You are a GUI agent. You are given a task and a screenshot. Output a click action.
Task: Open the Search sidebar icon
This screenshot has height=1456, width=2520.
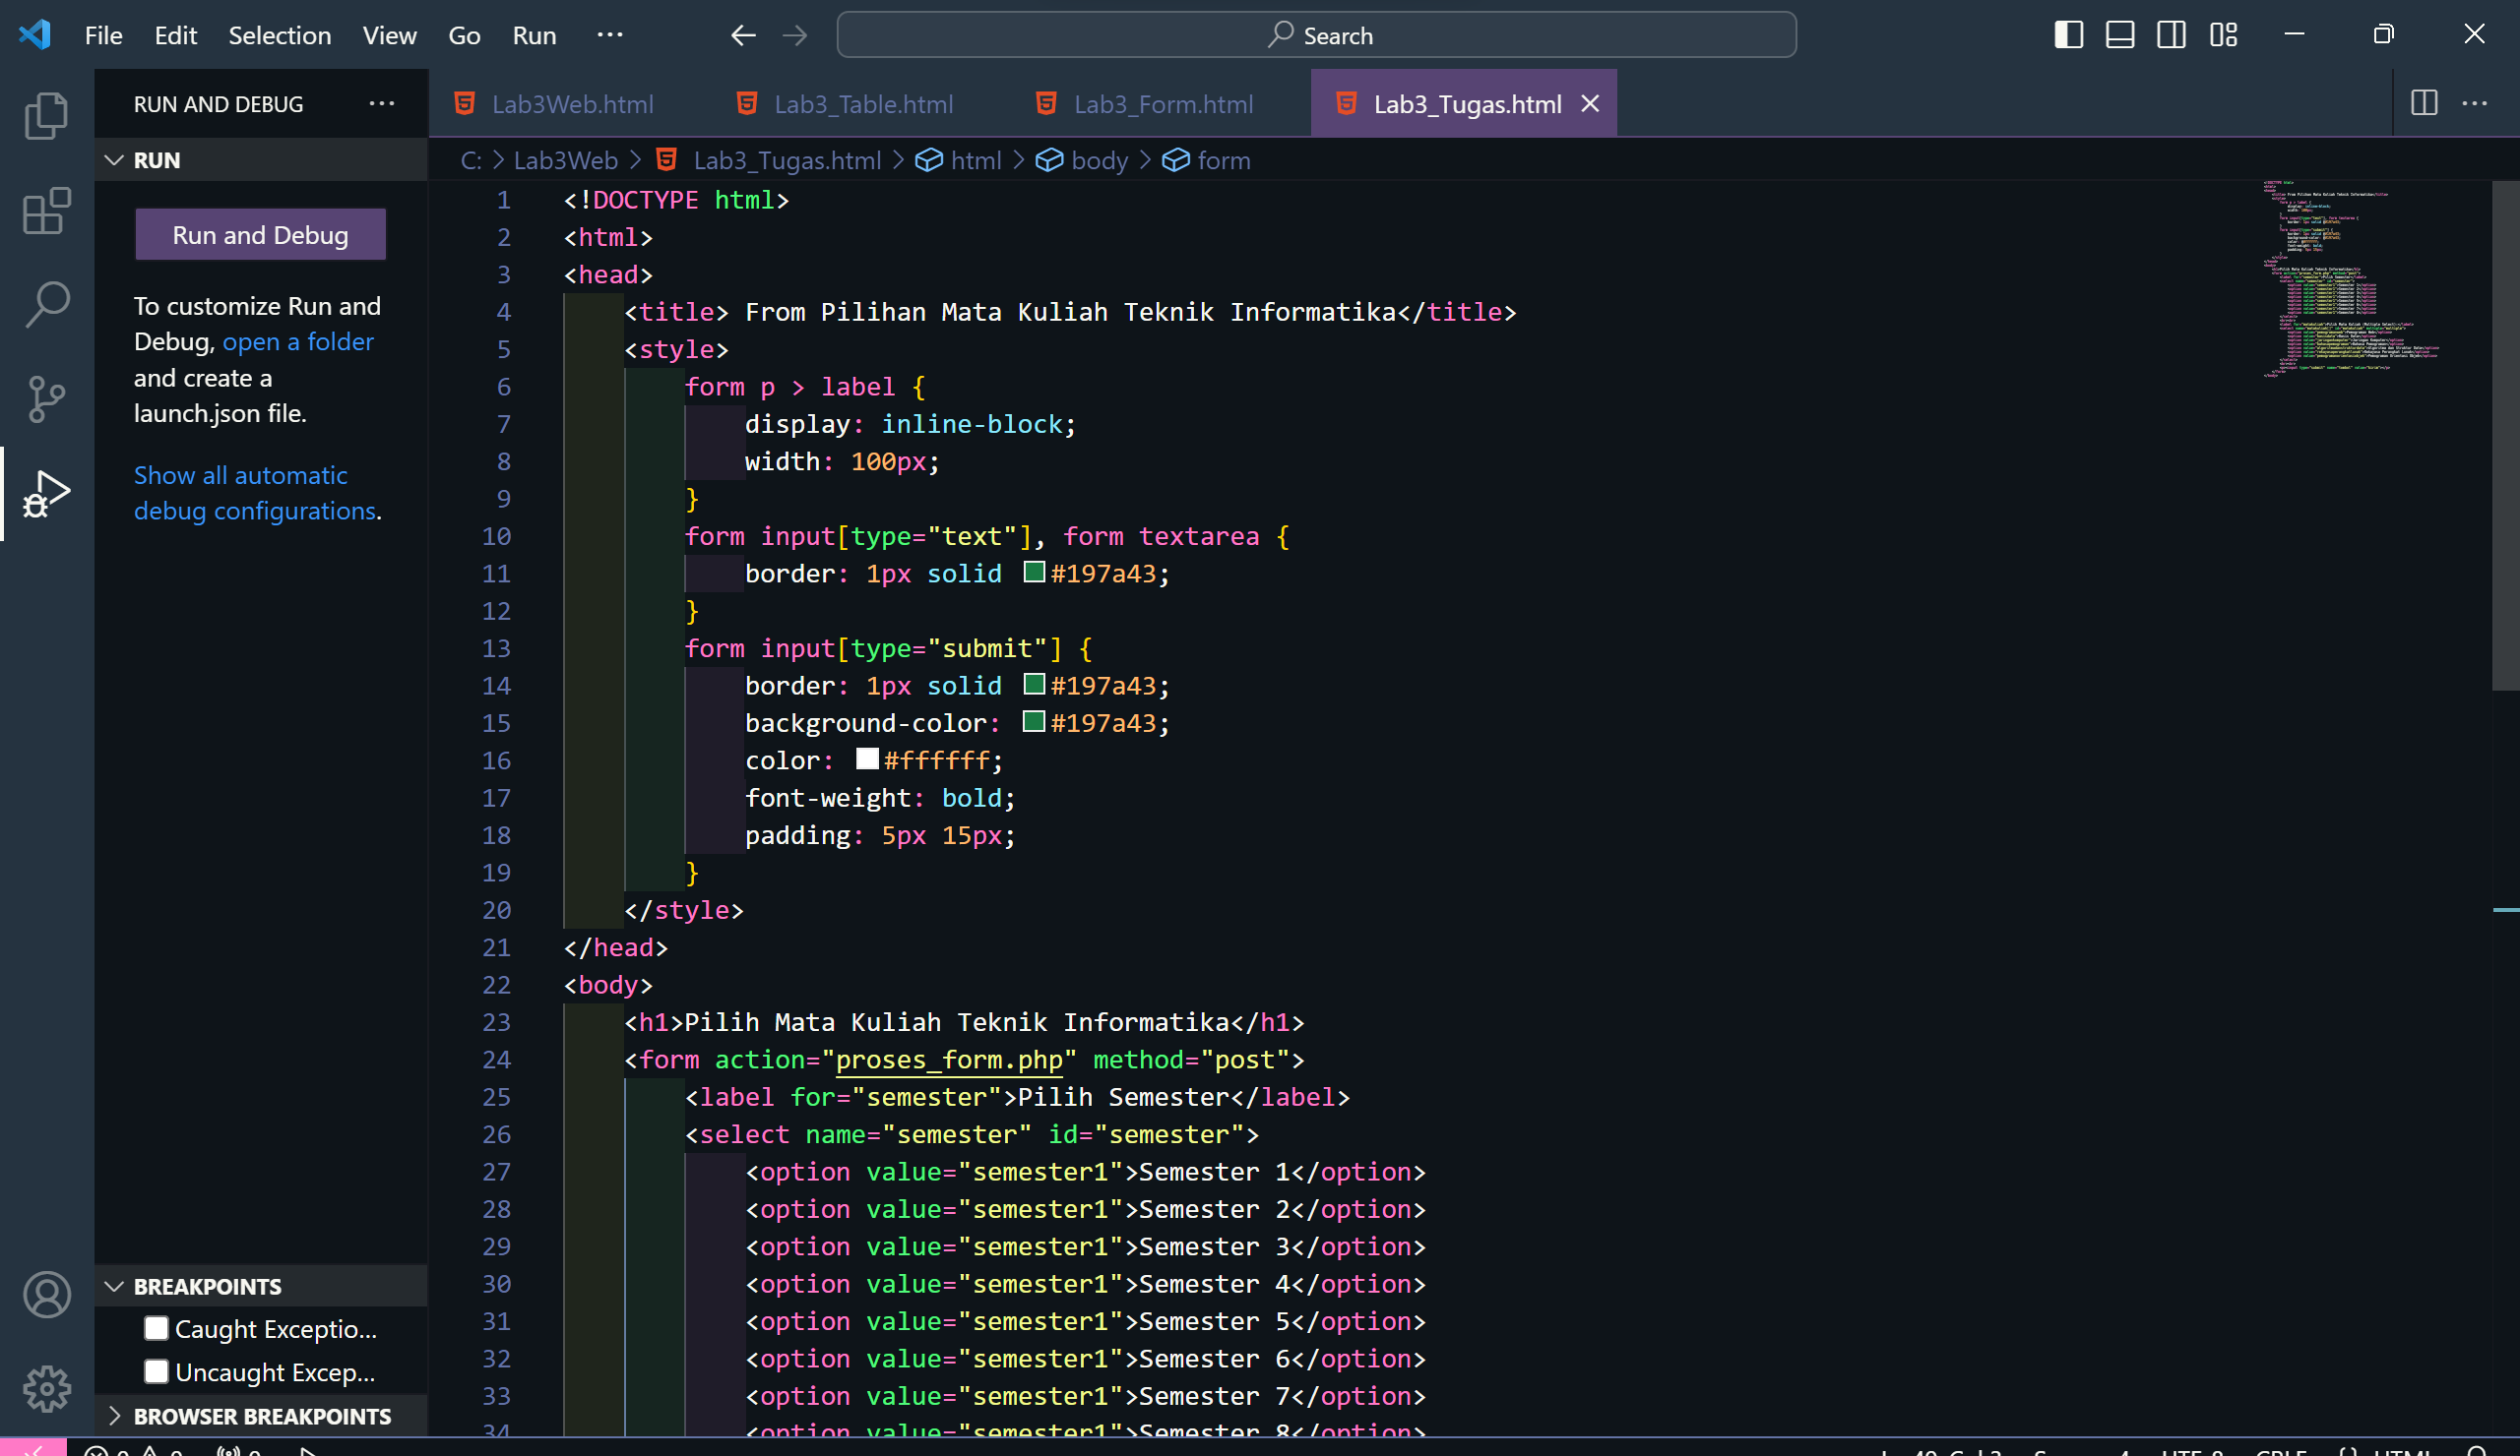click(x=46, y=305)
